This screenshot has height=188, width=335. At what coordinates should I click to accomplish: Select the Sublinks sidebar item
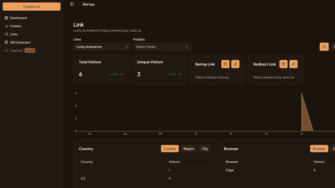[16, 50]
